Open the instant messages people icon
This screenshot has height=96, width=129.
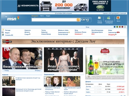tap(109, 18)
